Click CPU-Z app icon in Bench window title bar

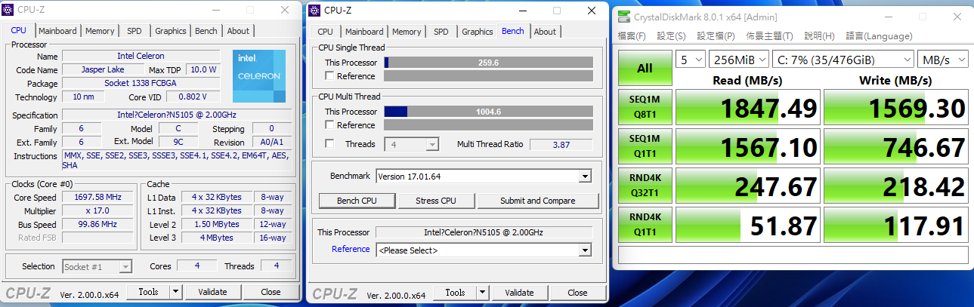(x=316, y=10)
